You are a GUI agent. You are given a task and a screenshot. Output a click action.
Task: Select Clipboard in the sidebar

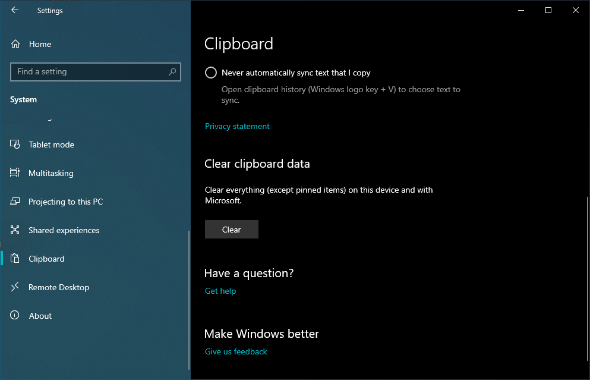46,259
